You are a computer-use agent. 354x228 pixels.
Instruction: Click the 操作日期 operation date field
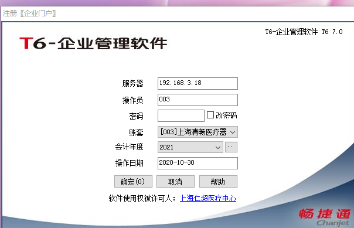[198, 163]
